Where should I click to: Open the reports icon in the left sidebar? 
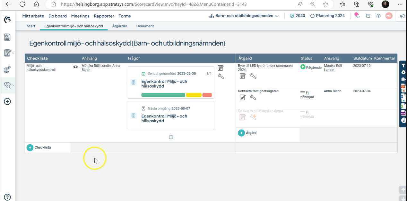[7, 37]
